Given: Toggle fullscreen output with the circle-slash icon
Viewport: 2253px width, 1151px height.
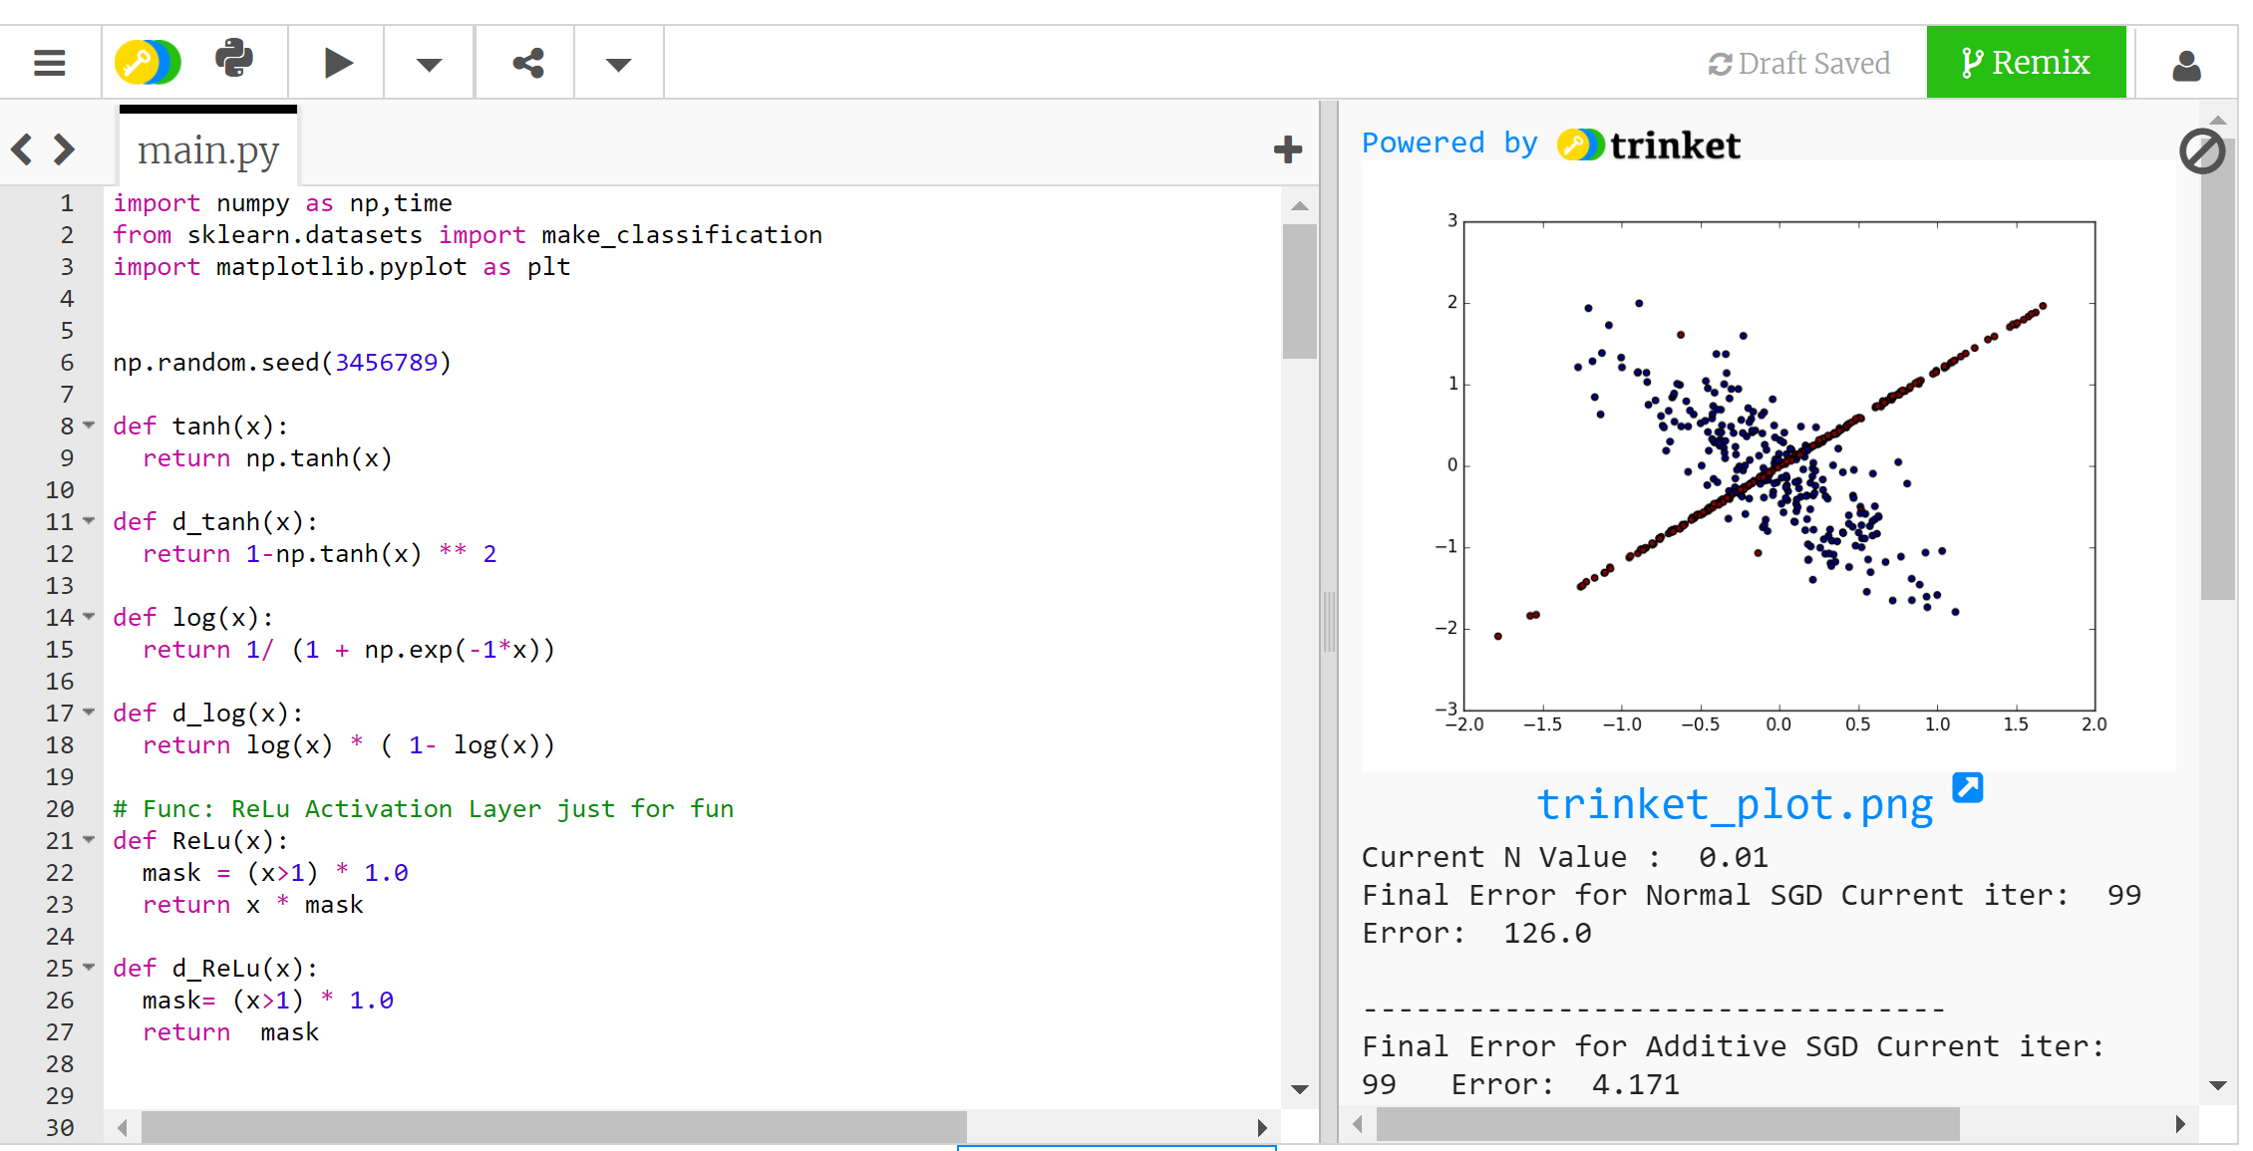Looking at the screenshot, I should [2202, 151].
